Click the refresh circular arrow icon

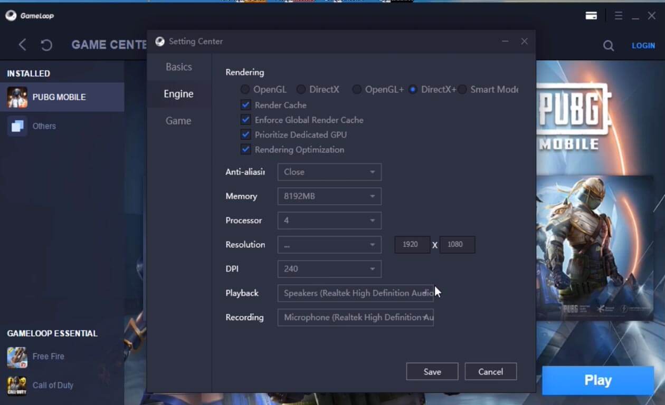tap(46, 45)
